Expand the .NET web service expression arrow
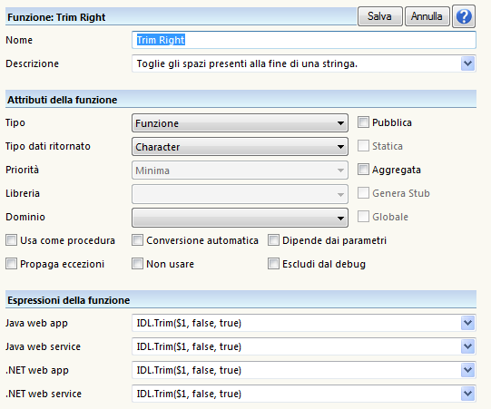Viewport: 491px width, 409px height. coord(467,394)
